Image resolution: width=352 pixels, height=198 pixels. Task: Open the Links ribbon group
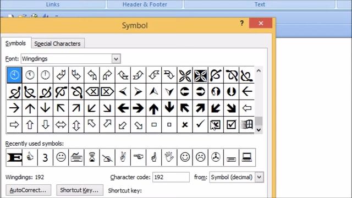53,4
